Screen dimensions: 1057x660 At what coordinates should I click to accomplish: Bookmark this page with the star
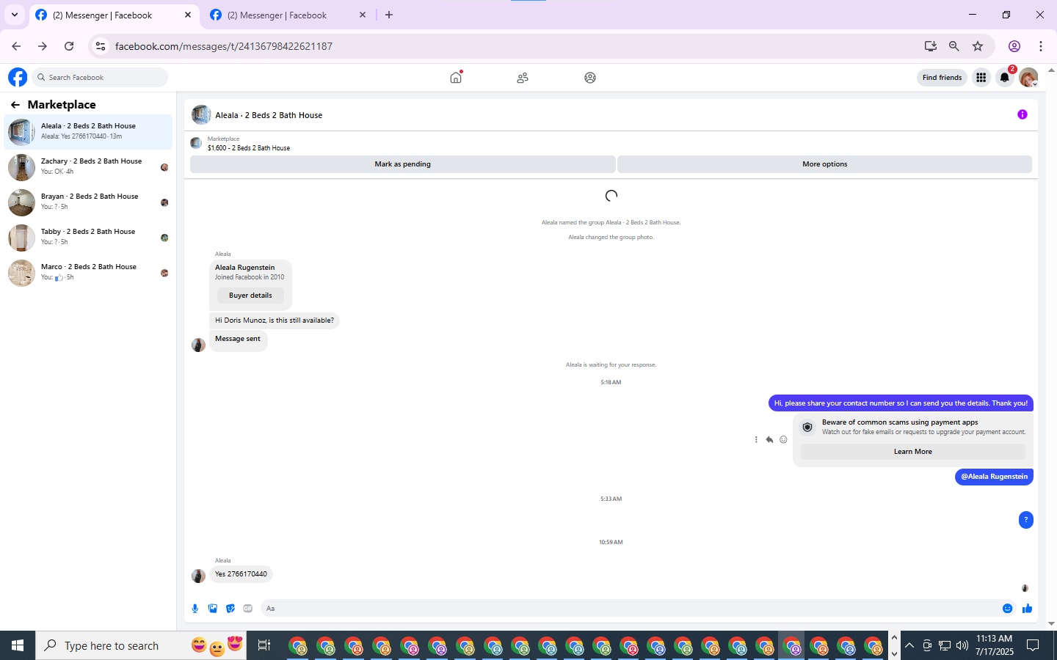point(978,46)
